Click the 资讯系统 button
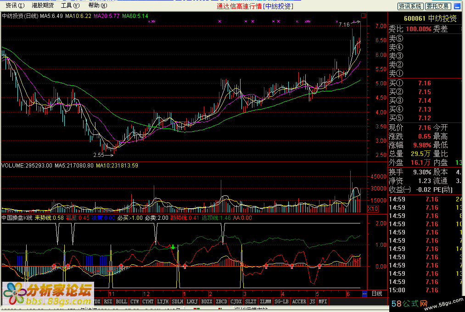 click(410, 6)
